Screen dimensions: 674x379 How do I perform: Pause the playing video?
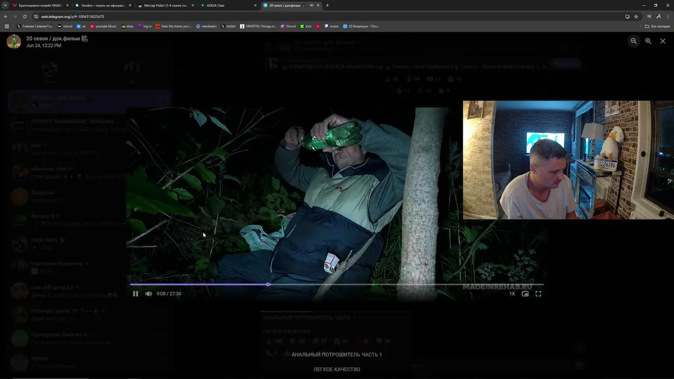[x=135, y=294]
